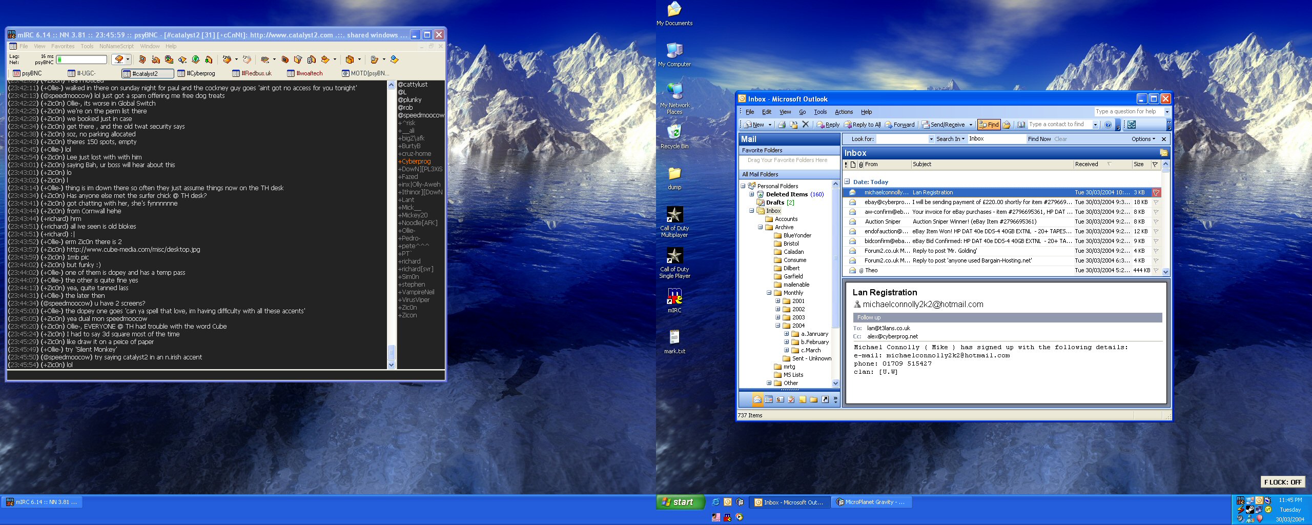Toggle flag on bidconfirm eBay Bid Confirmed message
The height and width of the screenshot is (525, 1312).
[x=1156, y=241]
